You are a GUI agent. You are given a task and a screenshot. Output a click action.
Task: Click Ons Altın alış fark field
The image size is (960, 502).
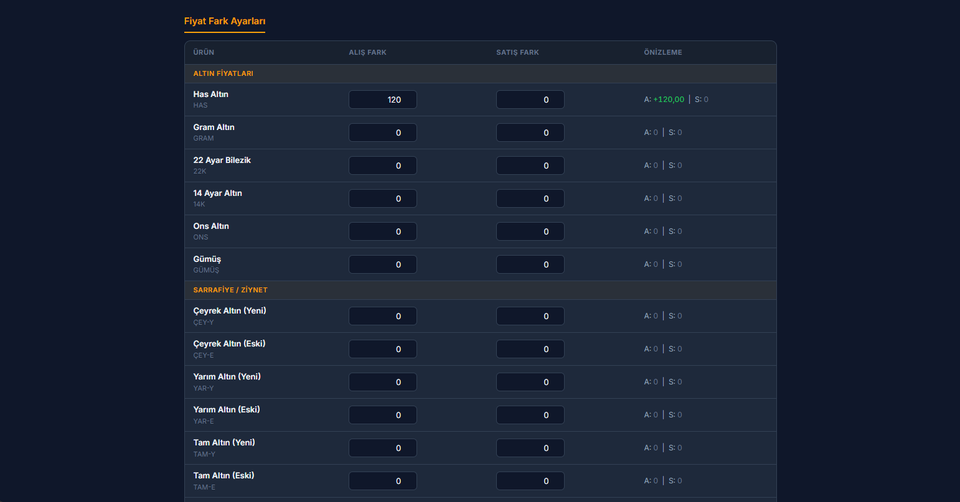382,231
